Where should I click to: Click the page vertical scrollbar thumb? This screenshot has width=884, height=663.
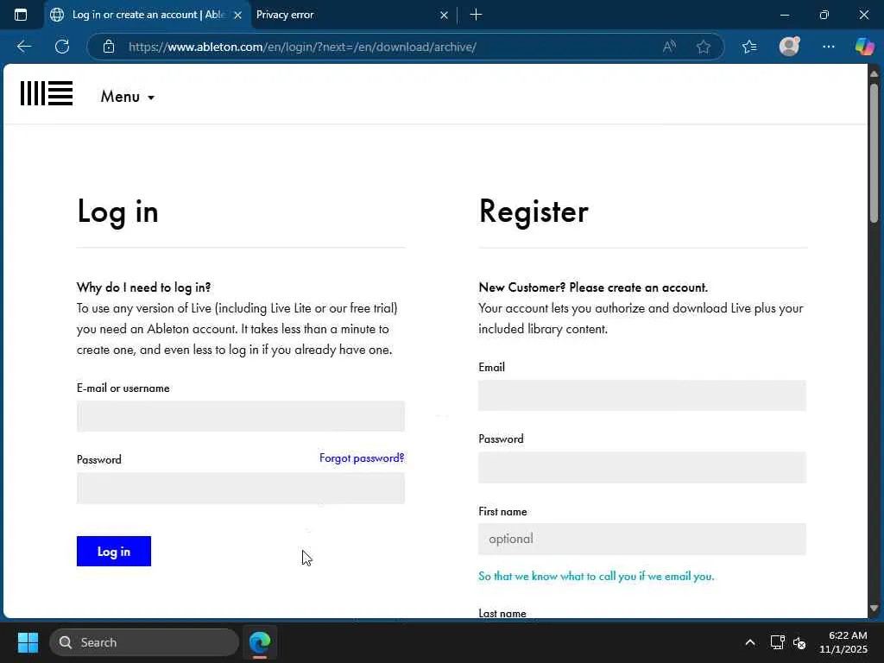(x=874, y=152)
